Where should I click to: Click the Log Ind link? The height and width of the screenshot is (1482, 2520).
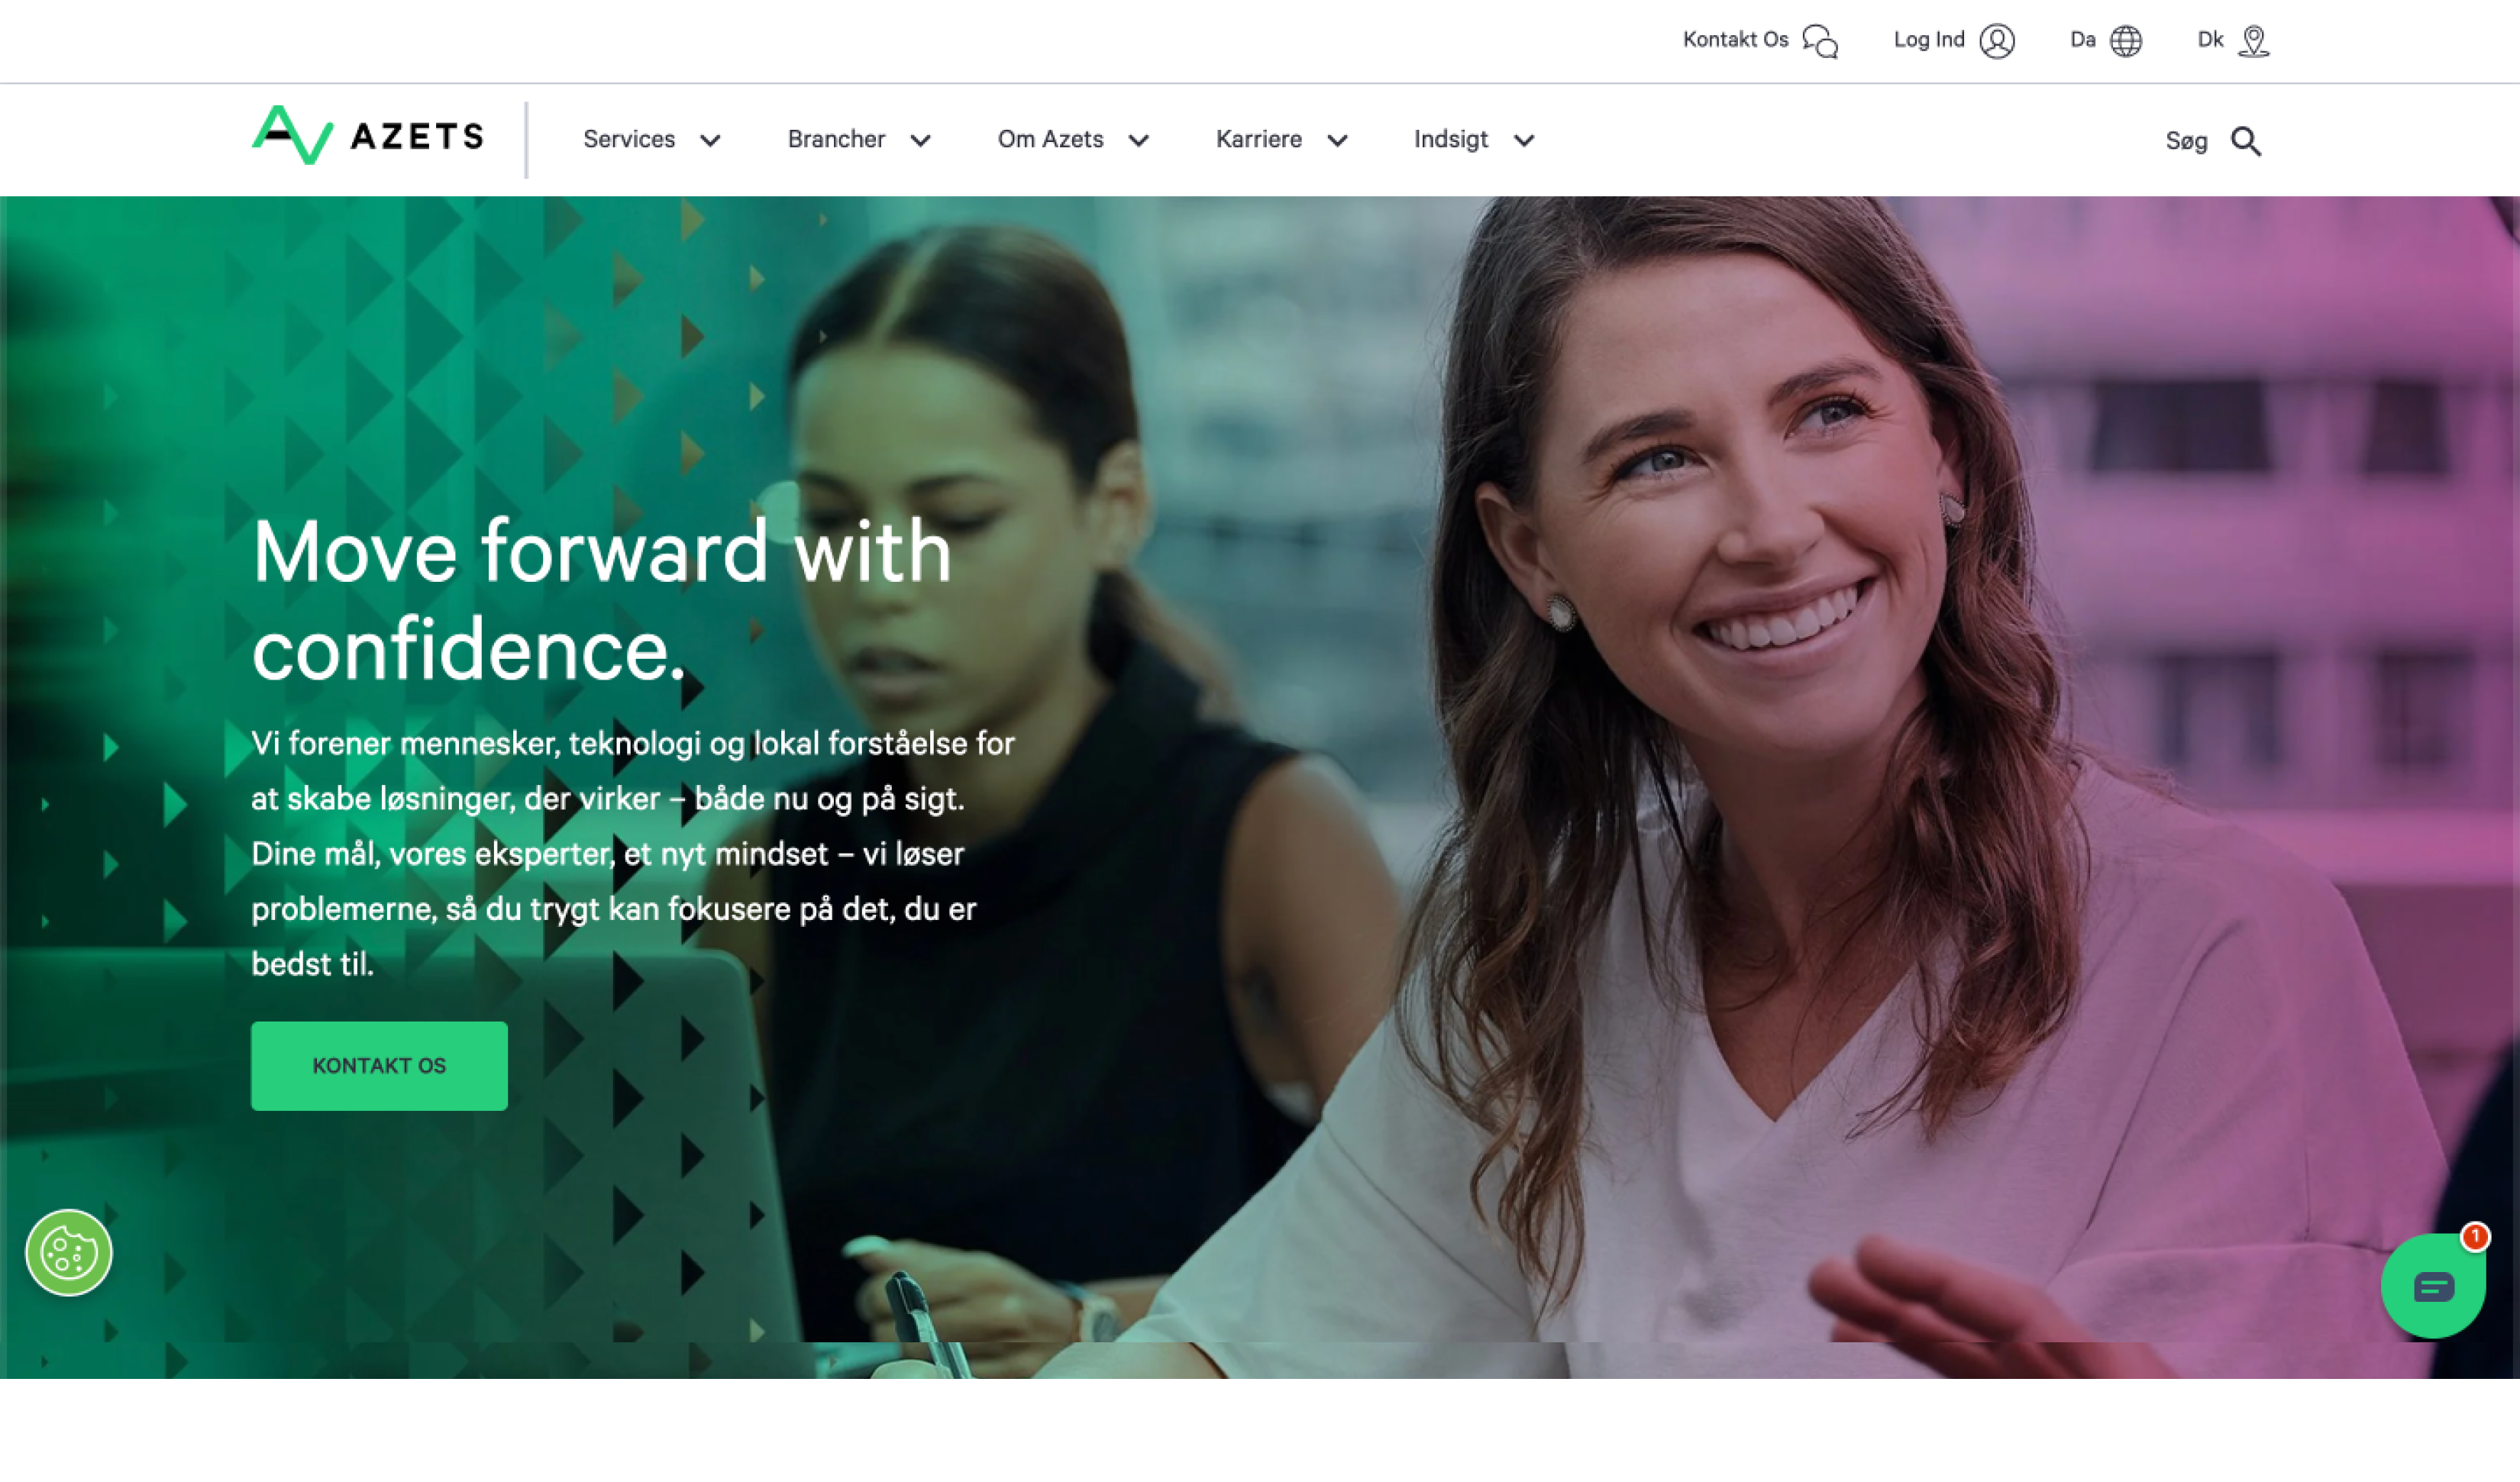[x=1929, y=40]
